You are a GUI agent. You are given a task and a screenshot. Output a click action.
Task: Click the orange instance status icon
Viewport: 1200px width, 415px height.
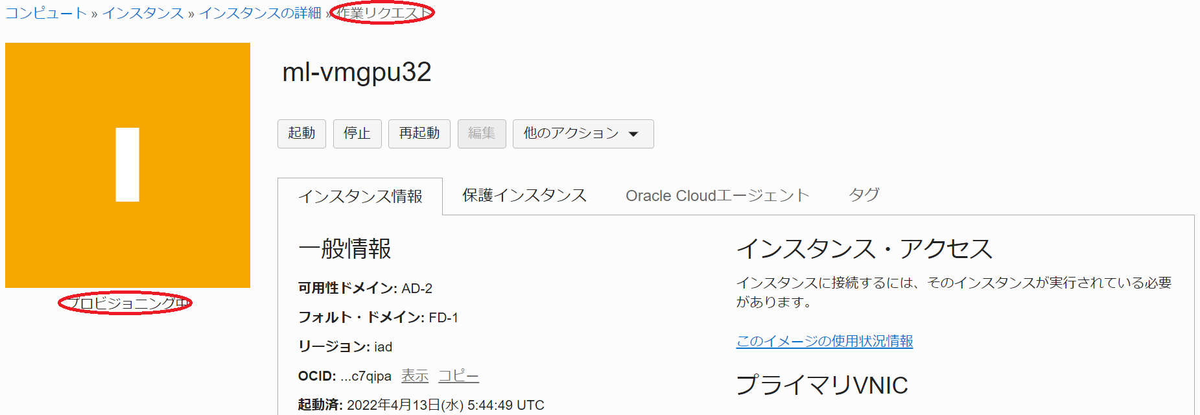tap(128, 165)
